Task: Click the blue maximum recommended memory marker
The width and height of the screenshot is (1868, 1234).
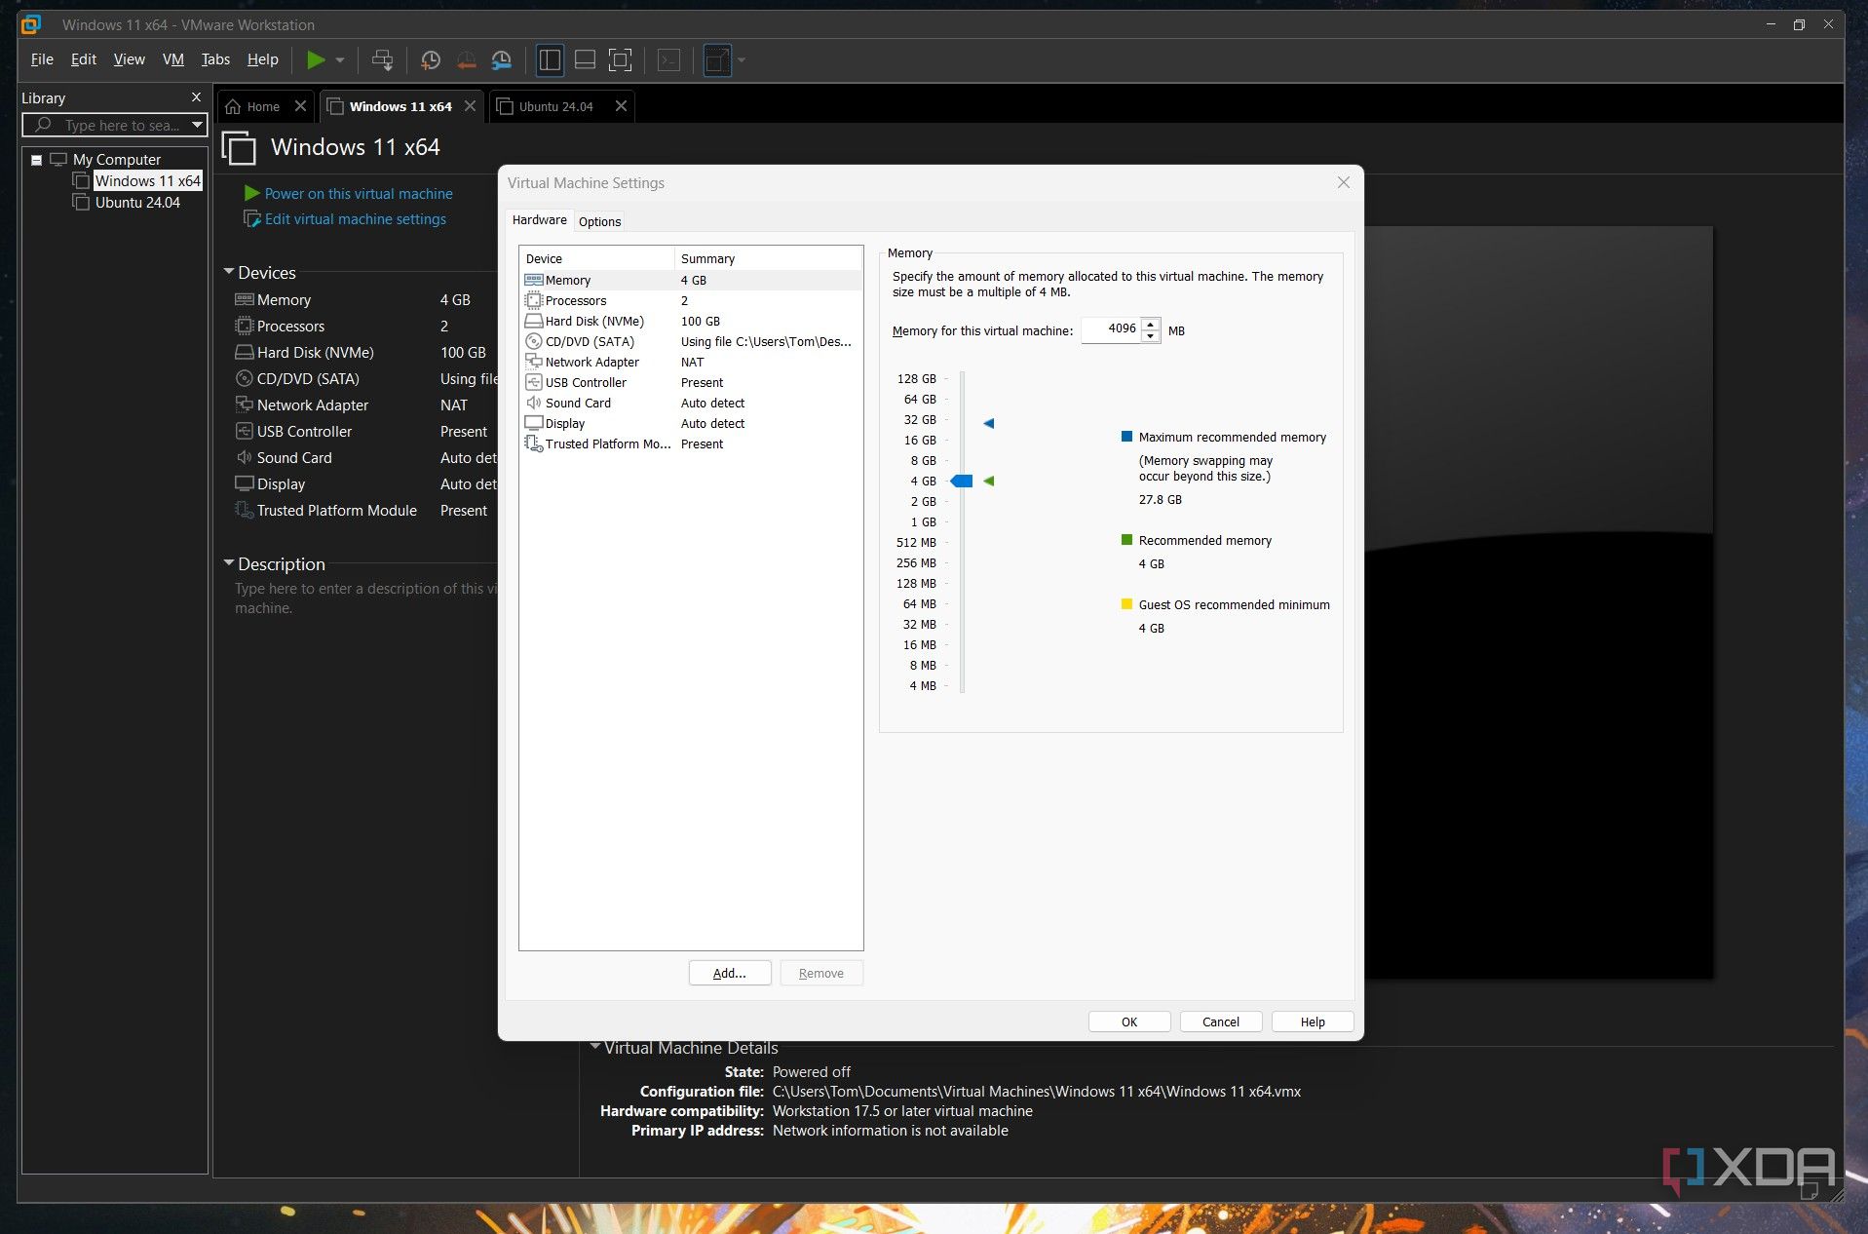Action: [989, 423]
